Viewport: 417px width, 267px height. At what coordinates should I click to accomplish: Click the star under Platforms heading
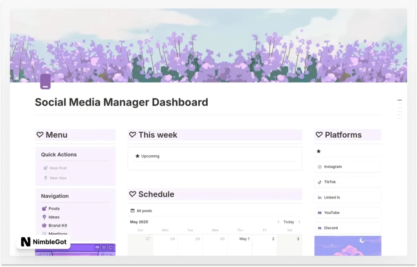point(319,151)
